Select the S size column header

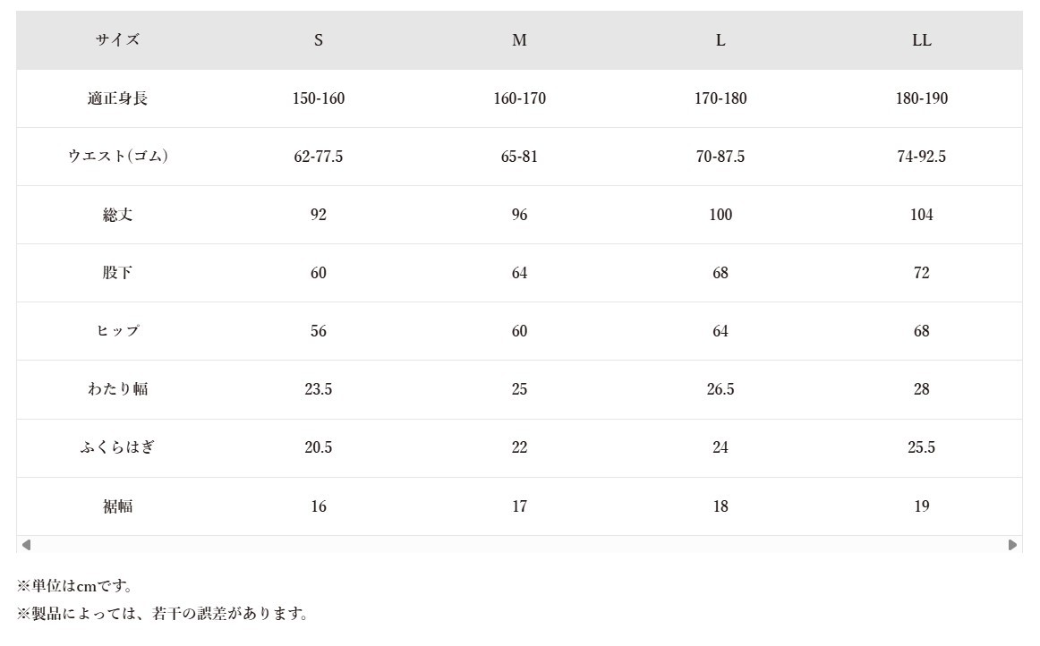tap(319, 40)
